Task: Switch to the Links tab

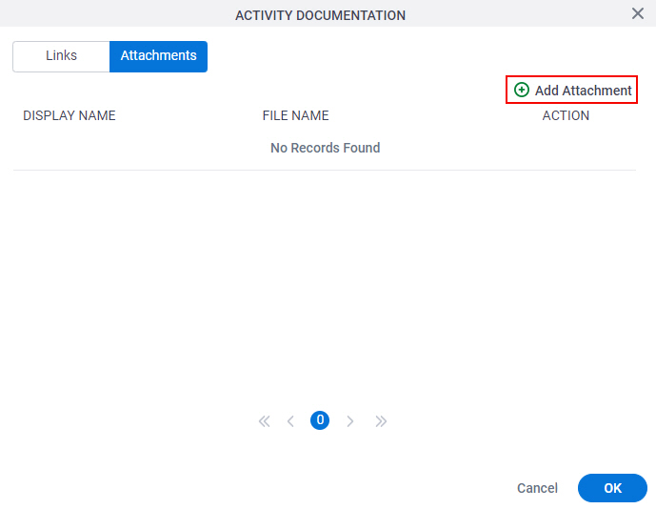Action: point(61,56)
